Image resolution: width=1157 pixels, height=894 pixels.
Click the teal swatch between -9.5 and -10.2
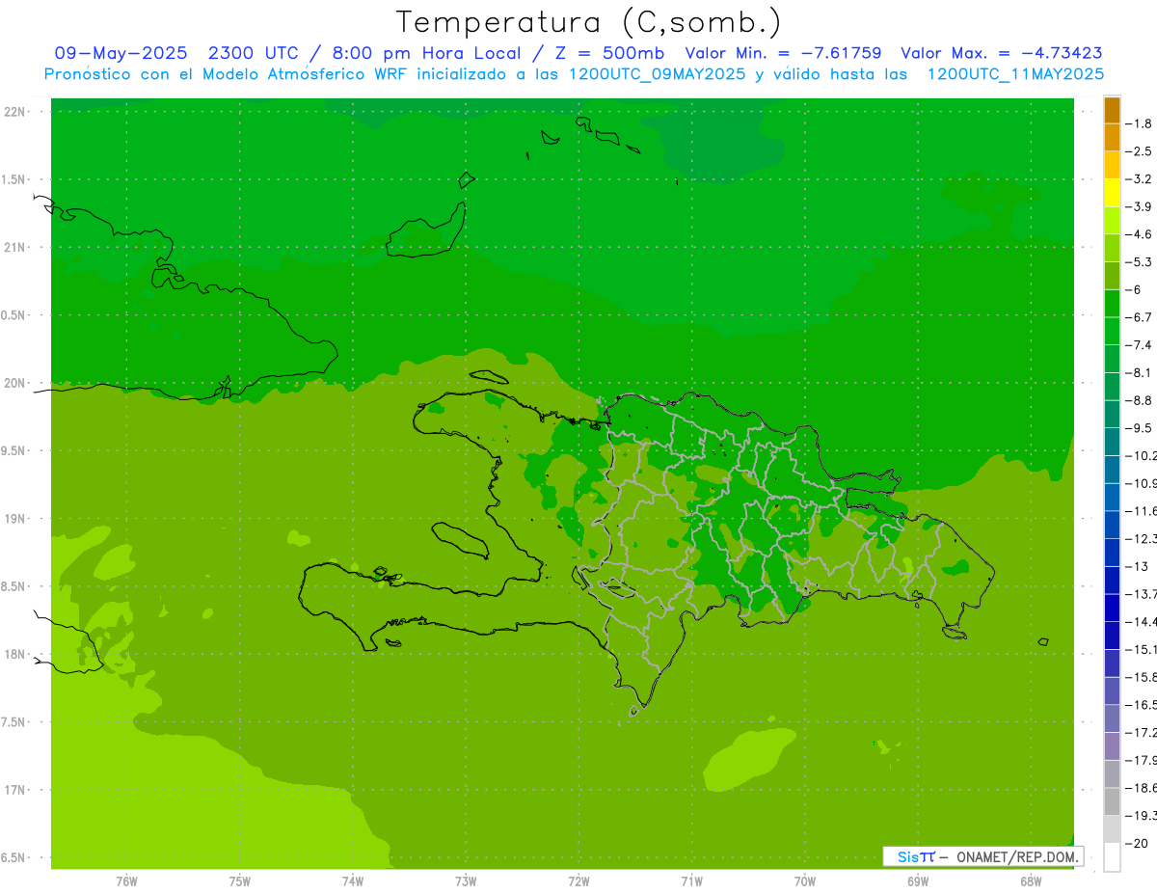1112,442
